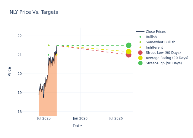The height and width of the screenshot is (138, 193).
Task: Toggle the Somewhat Bullish legend entry
Action: click(x=160, y=42)
